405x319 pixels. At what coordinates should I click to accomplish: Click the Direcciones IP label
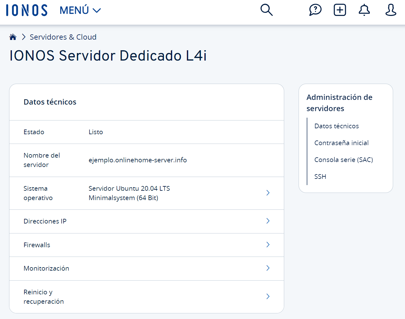[x=45, y=221]
